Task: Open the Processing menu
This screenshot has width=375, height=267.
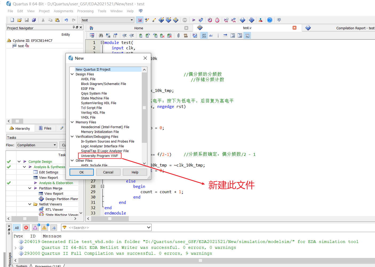Action: pyautogui.click(x=85, y=11)
